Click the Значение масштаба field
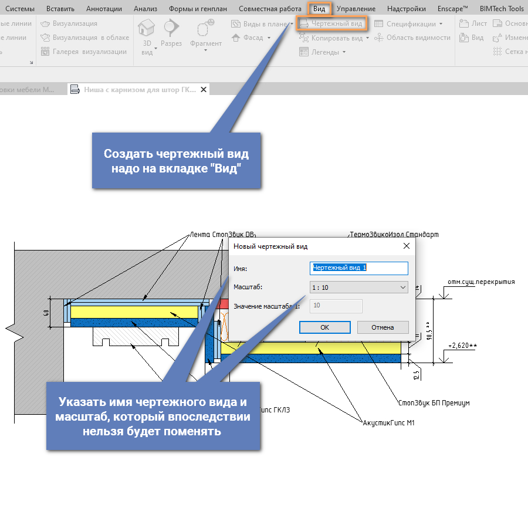 (x=336, y=306)
